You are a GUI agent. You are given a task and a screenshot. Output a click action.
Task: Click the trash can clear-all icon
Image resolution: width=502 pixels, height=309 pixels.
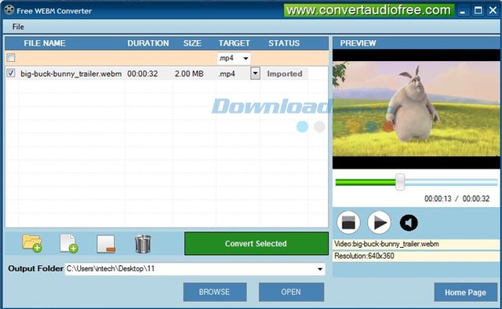click(143, 244)
